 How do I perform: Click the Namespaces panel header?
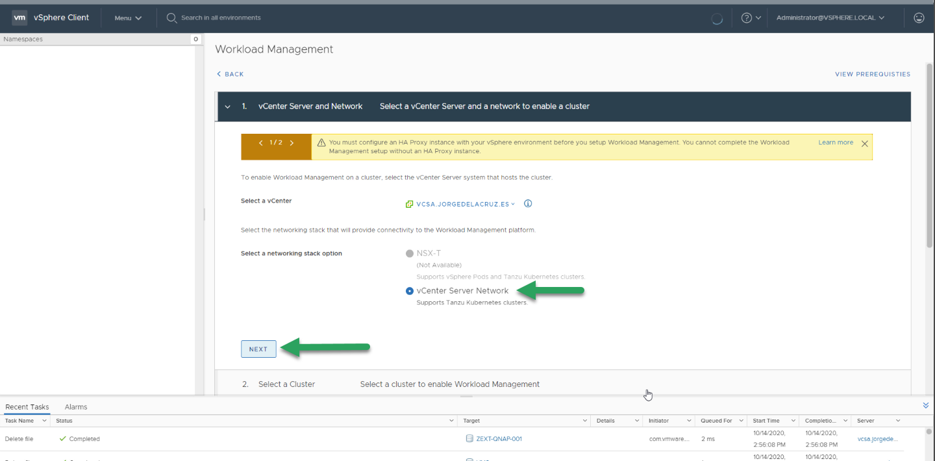101,40
